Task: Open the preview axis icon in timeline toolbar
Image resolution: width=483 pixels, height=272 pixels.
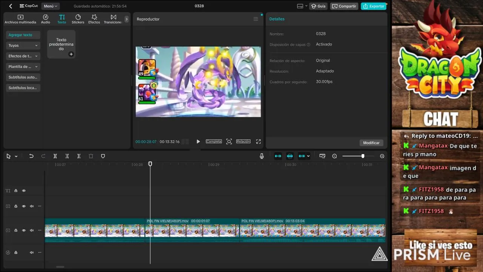Action: [x=322, y=156]
